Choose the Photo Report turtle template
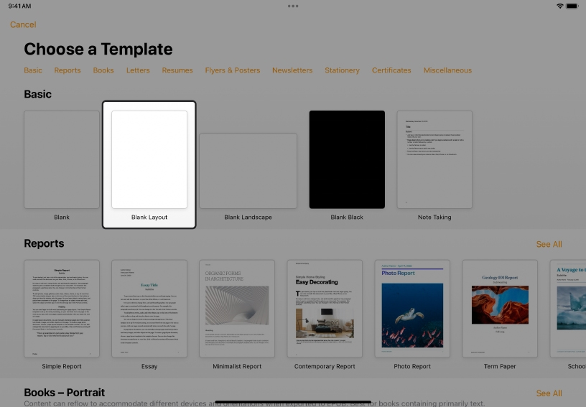586x407 pixels. point(412,308)
